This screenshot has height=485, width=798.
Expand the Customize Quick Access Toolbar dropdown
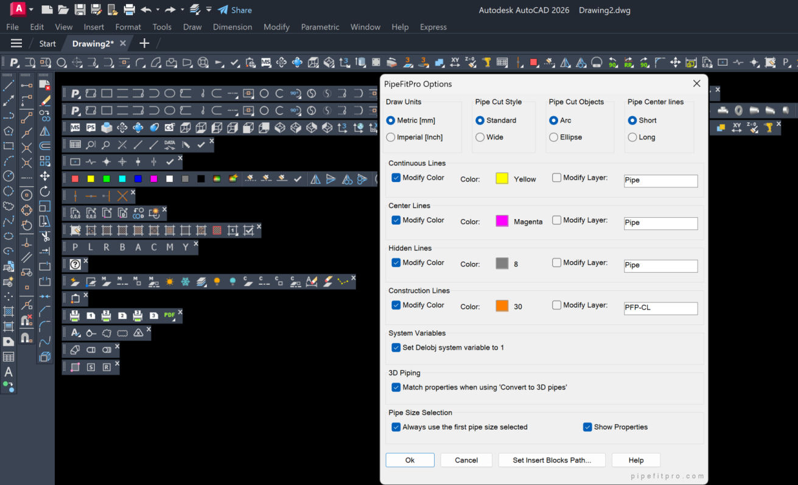coord(209,10)
